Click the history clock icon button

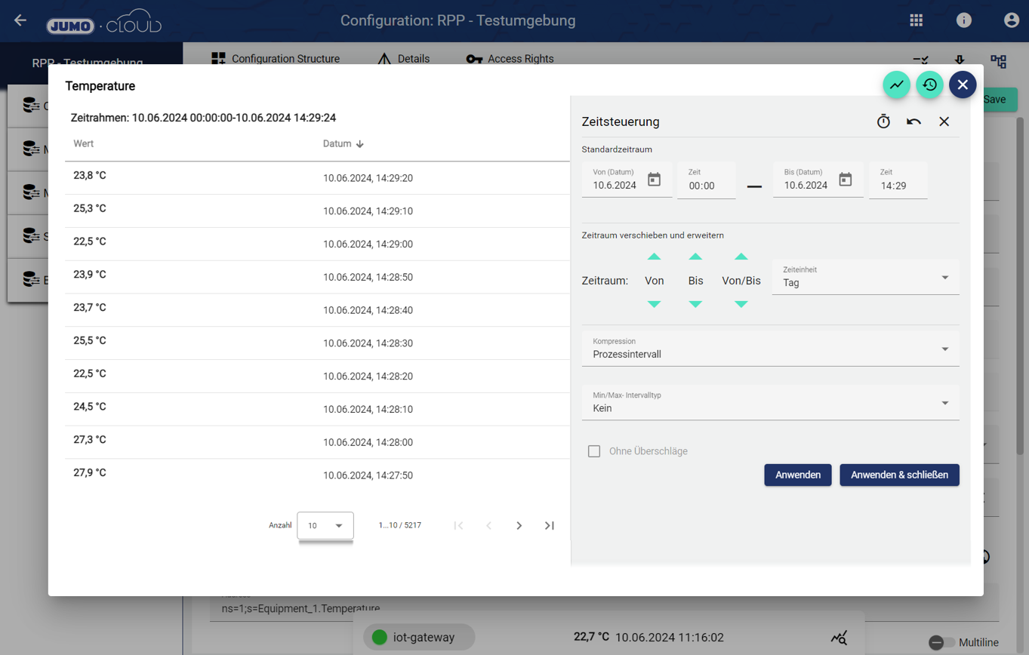coord(929,85)
